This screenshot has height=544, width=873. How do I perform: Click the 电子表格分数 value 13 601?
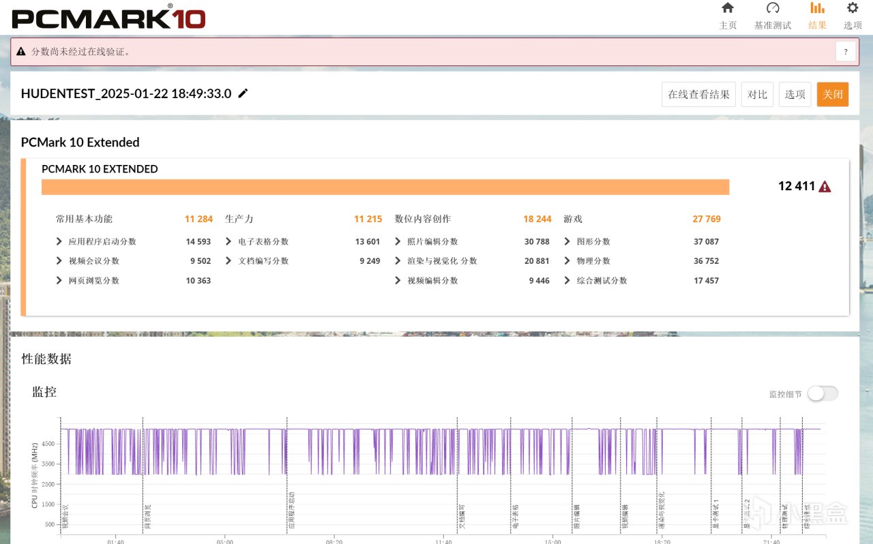(368, 241)
